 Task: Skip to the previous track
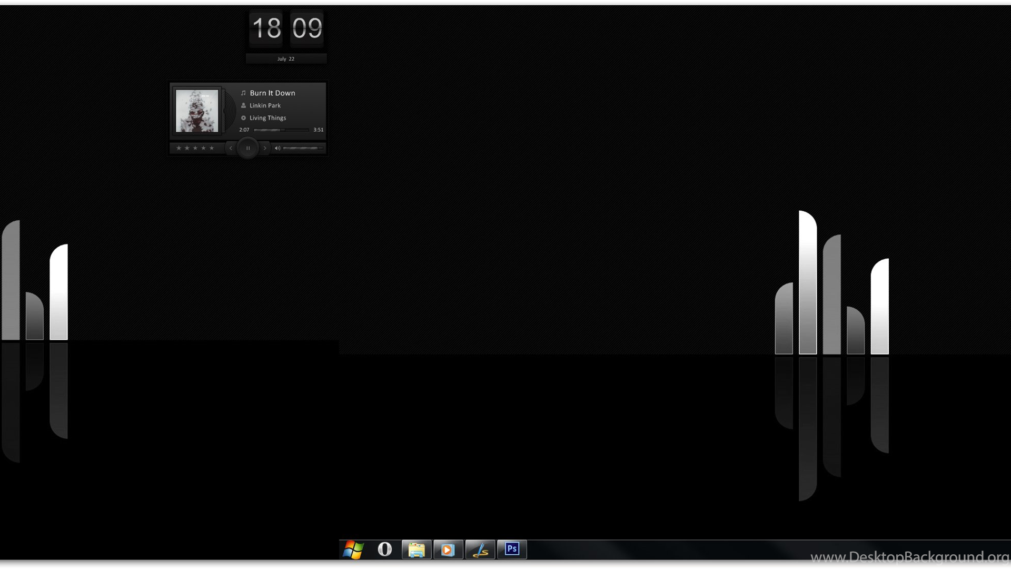pyautogui.click(x=231, y=148)
